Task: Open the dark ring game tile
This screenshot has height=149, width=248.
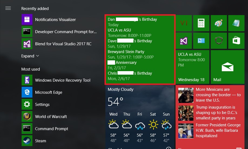Action: coord(219,41)
